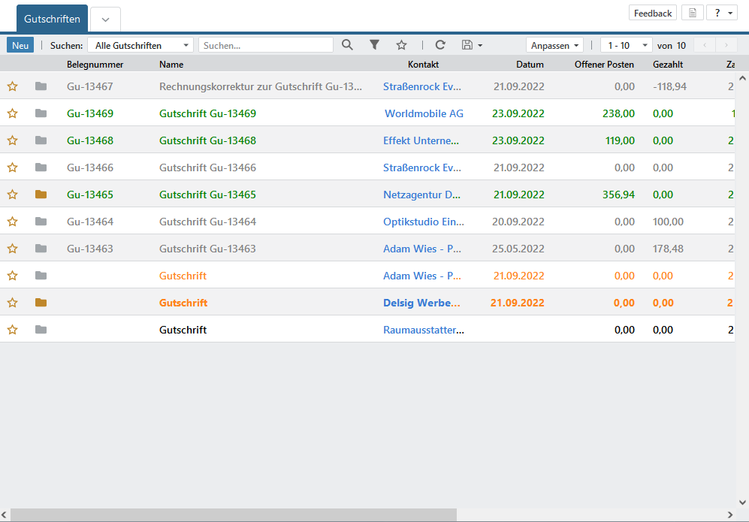Viewport: 749px width, 522px height.
Task: Open the chevron tab next to Gutschriften
Action: point(105,19)
